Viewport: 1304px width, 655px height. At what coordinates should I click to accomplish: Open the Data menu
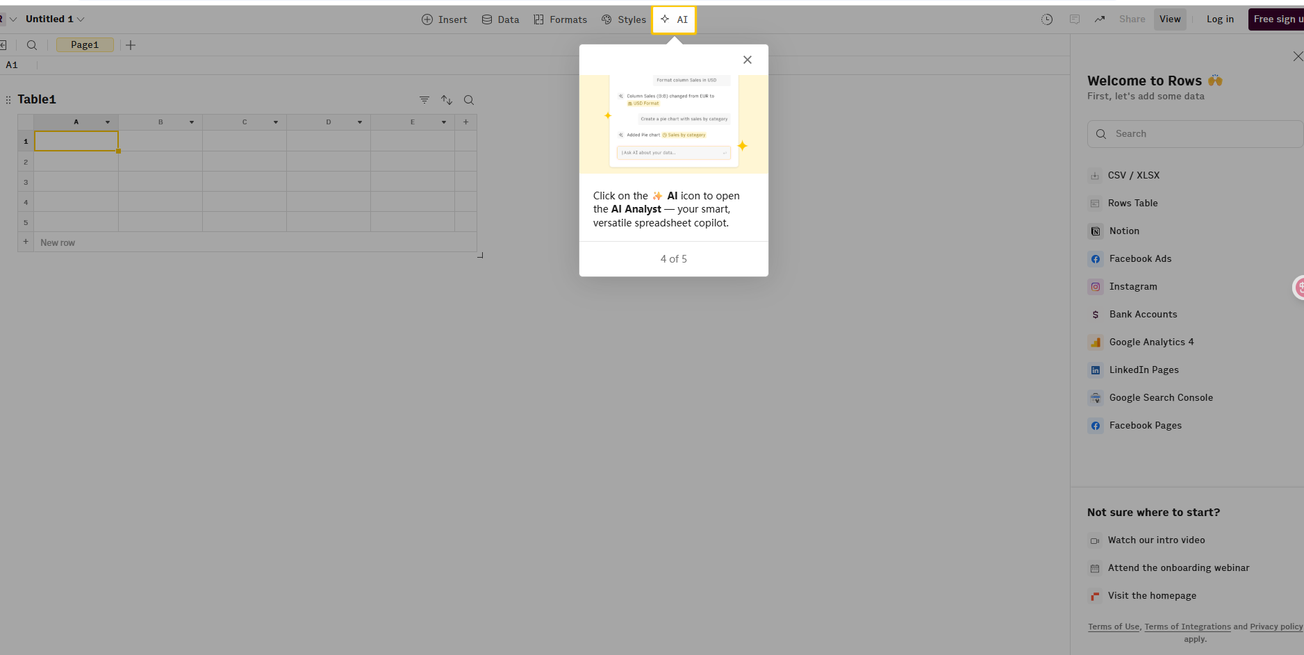point(500,19)
